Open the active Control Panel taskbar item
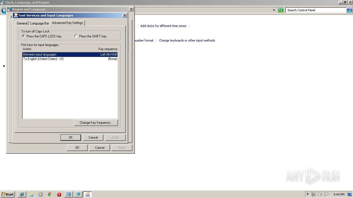 click(87, 194)
